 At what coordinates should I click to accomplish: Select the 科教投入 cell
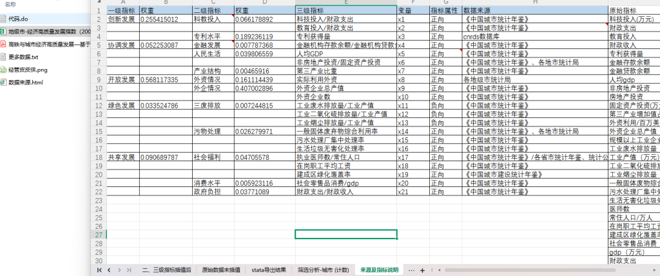213,19
